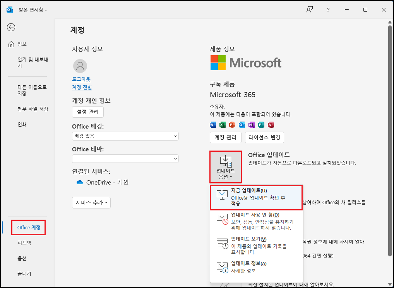Image resolution: width=394 pixels, height=288 pixels.
Task: Click the OneDrive - 개인 service entry
Action: [x=103, y=182]
